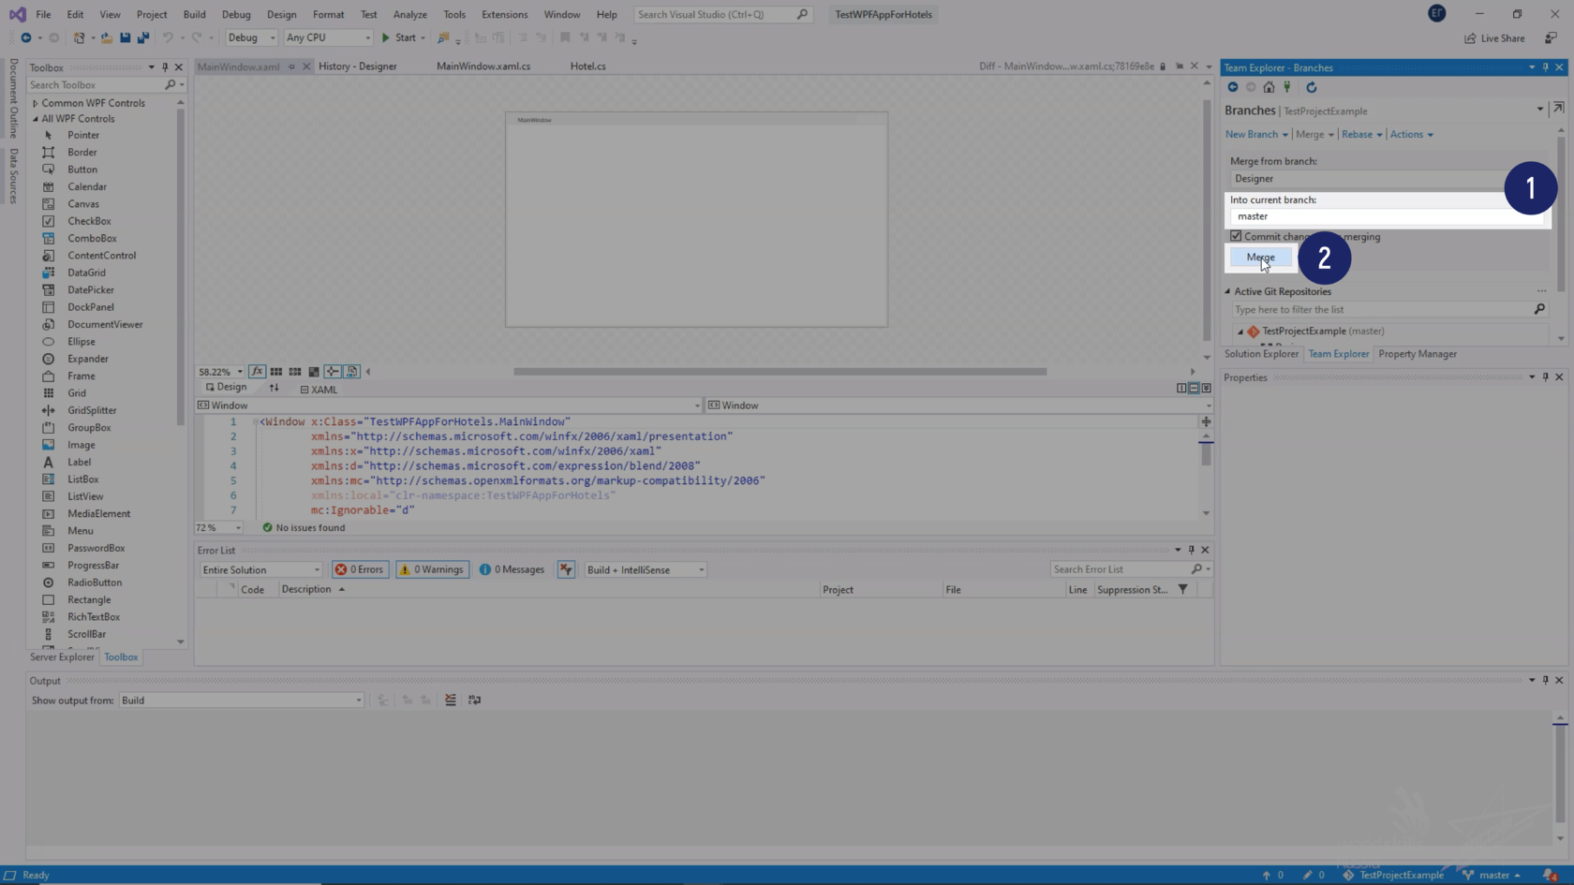Image resolution: width=1574 pixels, height=885 pixels.
Task: Select the DataGrid control in Toolbox
Action: pyautogui.click(x=86, y=273)
